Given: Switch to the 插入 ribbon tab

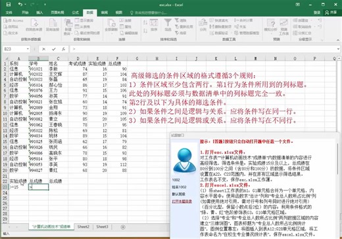Looking at the screenshot, I should coord(39,13).
